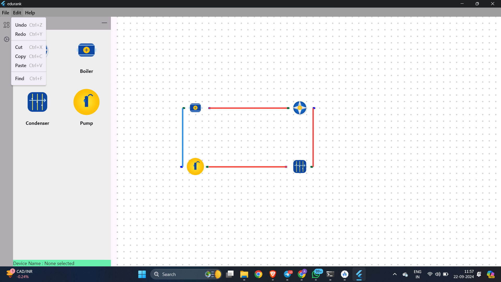Open the settings gear in sidebar
The width and height of the screenshot is (501, 282).
click(7, 39)
